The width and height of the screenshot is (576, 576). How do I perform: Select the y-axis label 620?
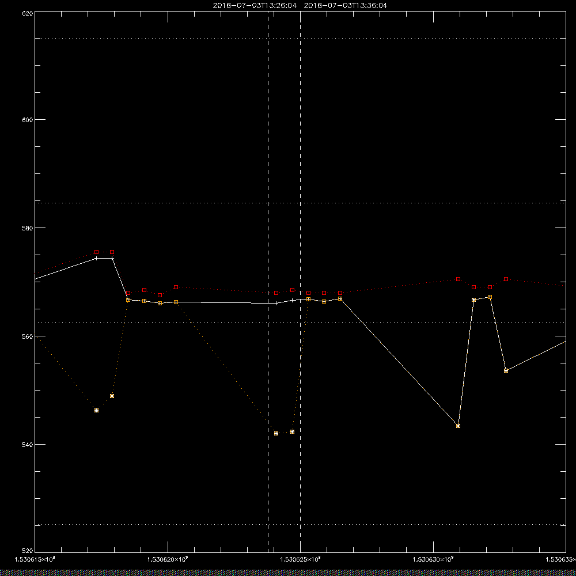[x=28, y=13]
